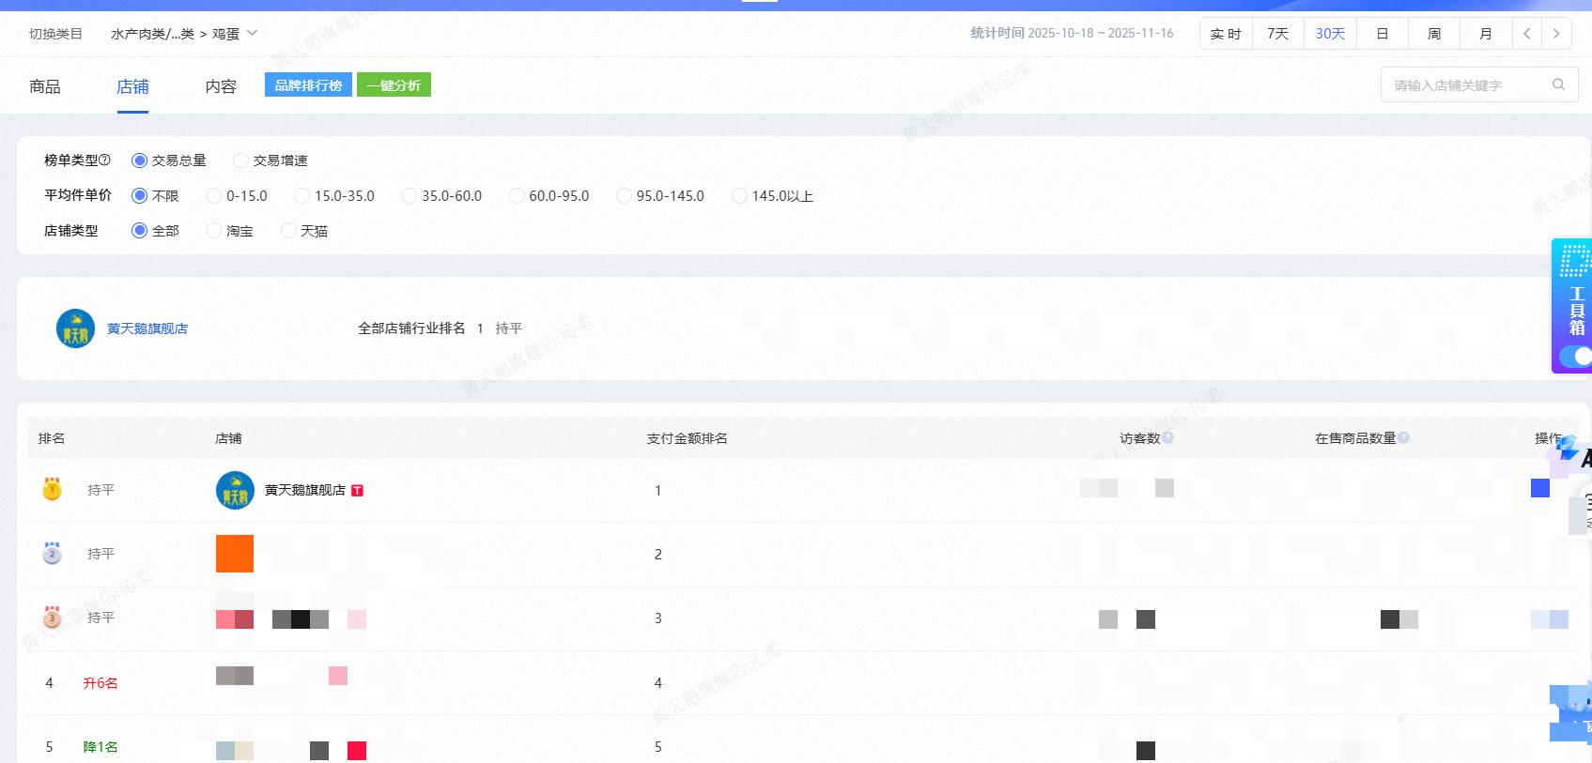Go to previous period with left arrow
1592x763 pixels.
coord(1527,34)
